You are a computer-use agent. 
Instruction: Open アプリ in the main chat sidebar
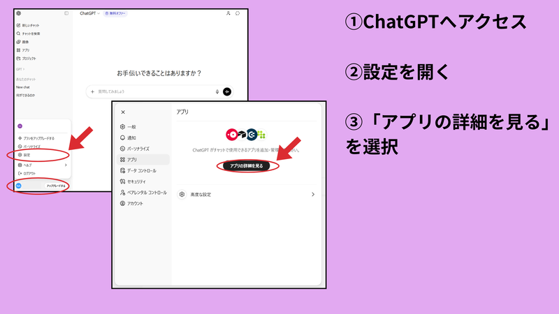pyautogui.click(x=23, y=50)
